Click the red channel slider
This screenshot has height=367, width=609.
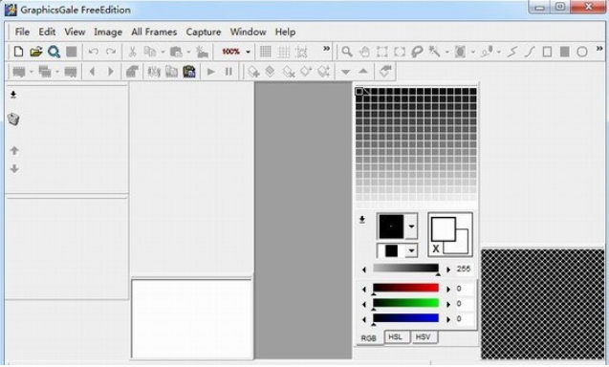pyautogui.click(x=405, y=289)
